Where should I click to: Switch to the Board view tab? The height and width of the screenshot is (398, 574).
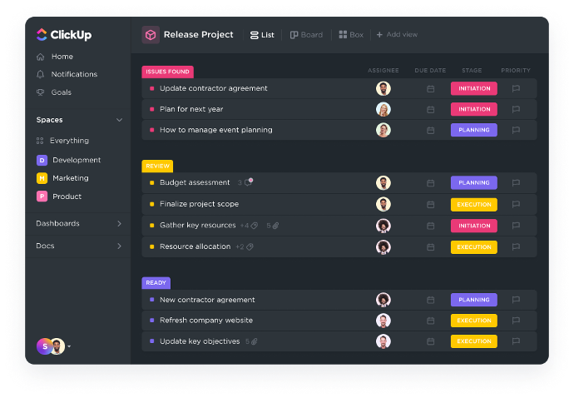pos(306,35)
